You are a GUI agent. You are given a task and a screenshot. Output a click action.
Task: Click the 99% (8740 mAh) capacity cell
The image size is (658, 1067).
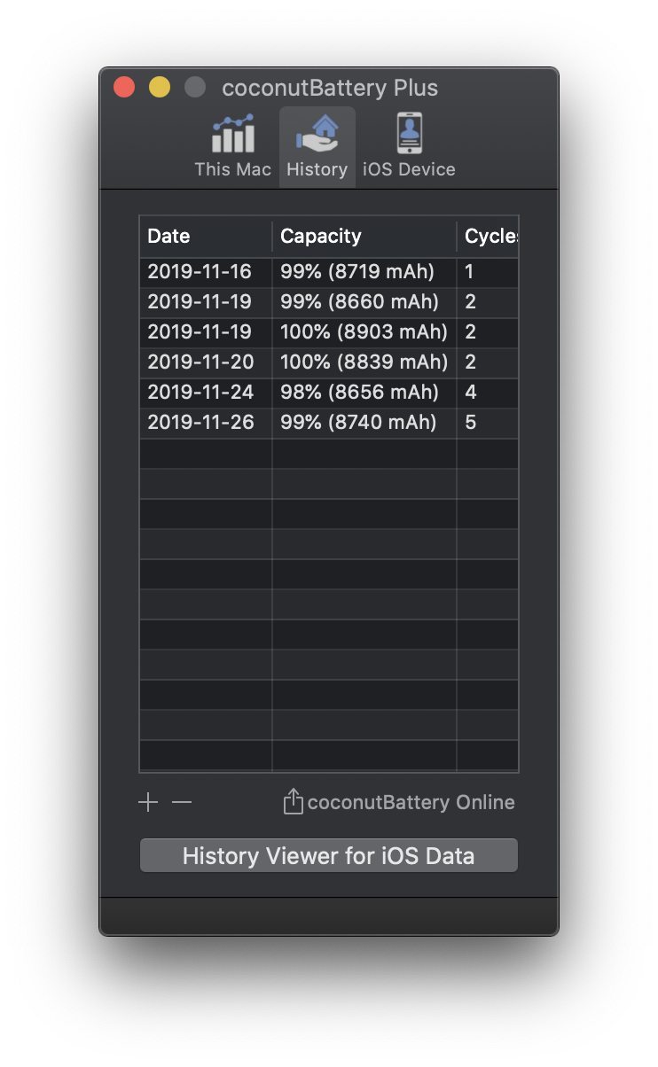coord(364,423)
